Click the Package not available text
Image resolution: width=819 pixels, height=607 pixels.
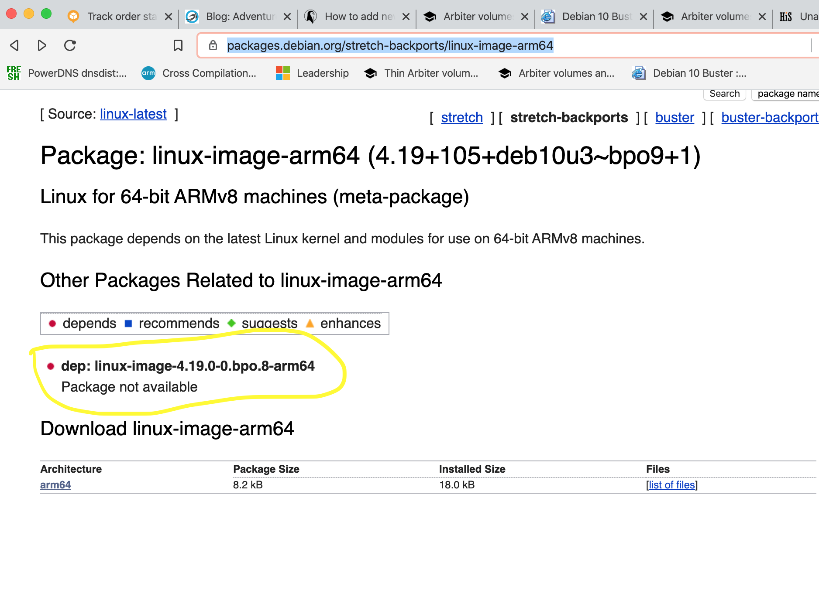coord(129,387)
